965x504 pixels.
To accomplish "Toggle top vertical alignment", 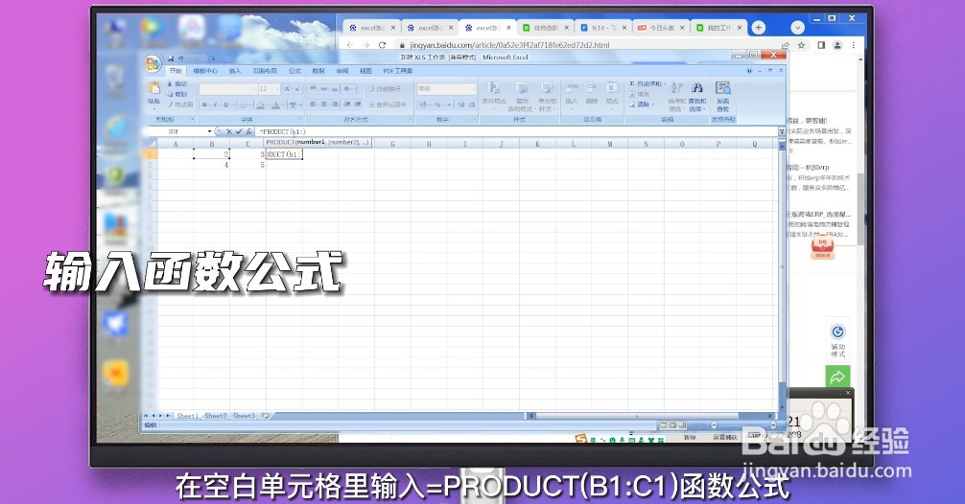I will pos(313,88).
